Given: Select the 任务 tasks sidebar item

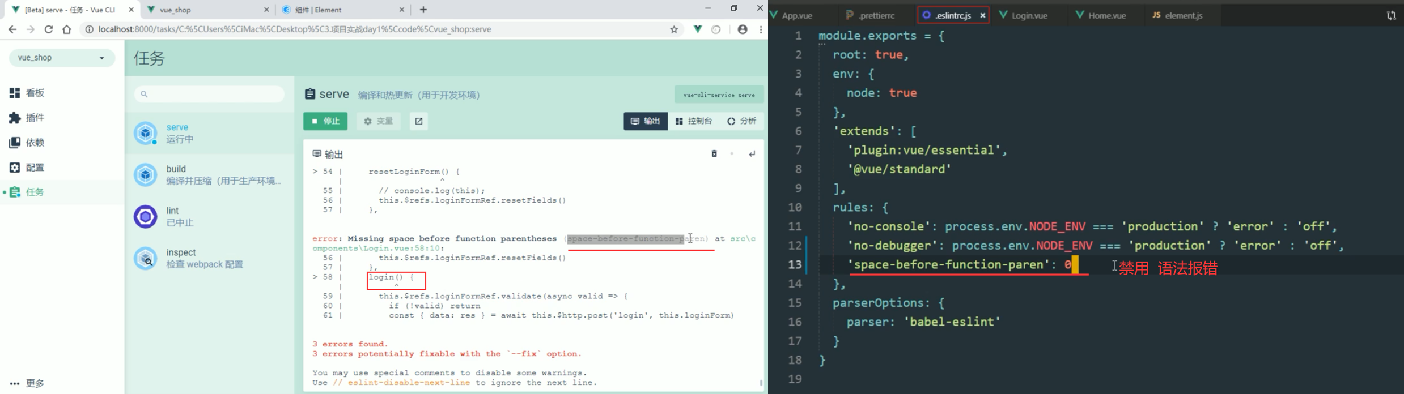Looking at the screenshot, I should click(27, 192).
